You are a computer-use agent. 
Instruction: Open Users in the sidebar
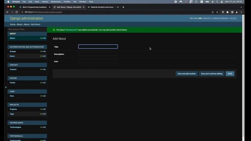click(12, 56)
